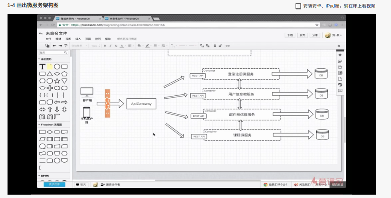This screenshot has width=391, height=198.
Task: Bookmark page with address bar star
Action: point(317,25)
